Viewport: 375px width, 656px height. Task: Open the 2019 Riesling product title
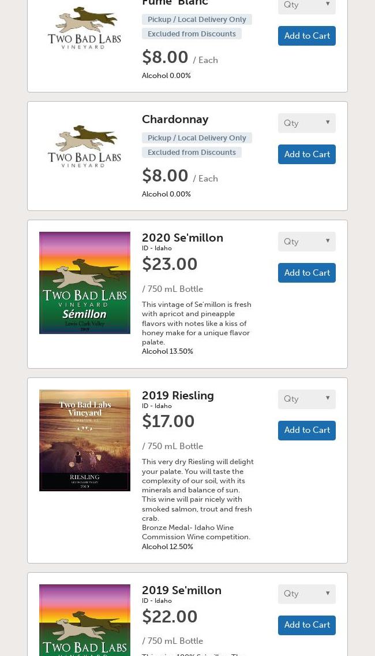pos(178,395)
